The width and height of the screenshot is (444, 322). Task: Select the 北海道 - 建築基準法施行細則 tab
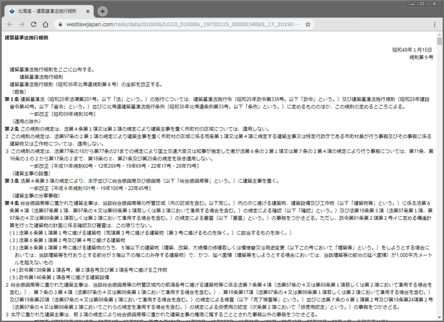click(48, 11)
